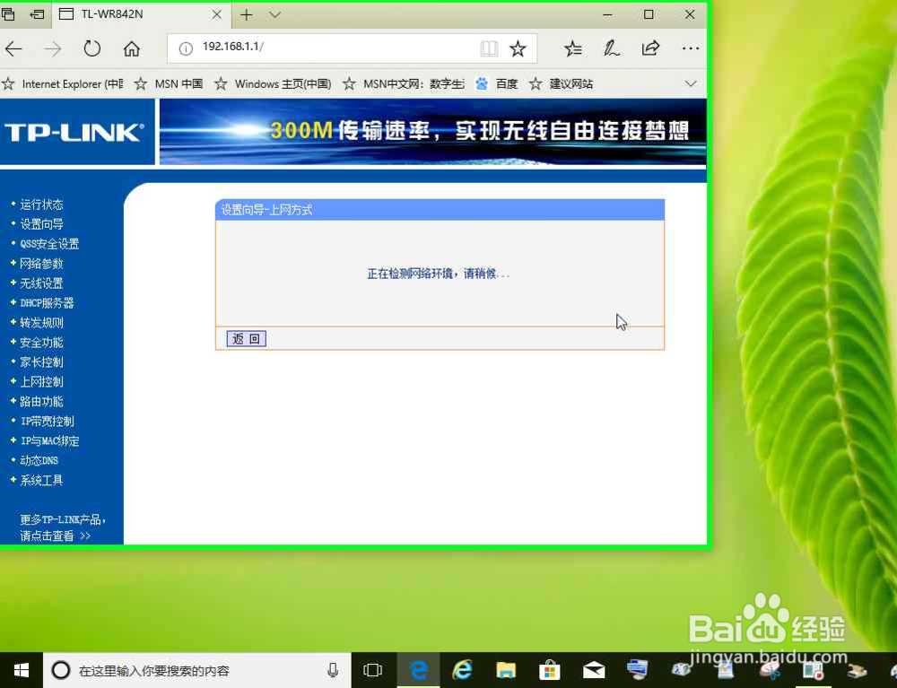Click the Cortana search box
This screenshot has width=897, height=688.
tap(197, 670)
